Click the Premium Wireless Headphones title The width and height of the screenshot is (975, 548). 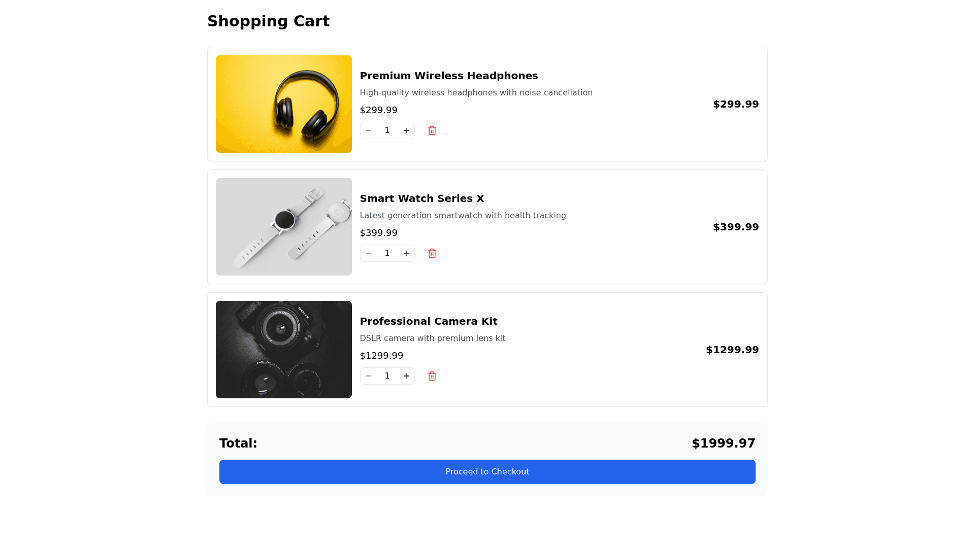(x=449, y=76)
